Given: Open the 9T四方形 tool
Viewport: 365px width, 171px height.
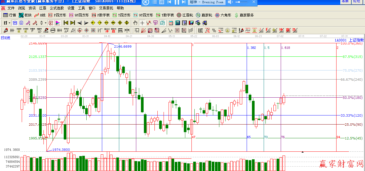Looking at the screenshot, I should (143, 15).
